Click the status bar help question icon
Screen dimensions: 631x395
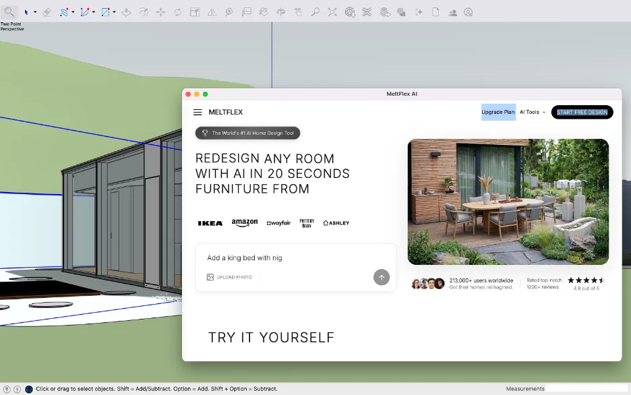pos(29,389)
